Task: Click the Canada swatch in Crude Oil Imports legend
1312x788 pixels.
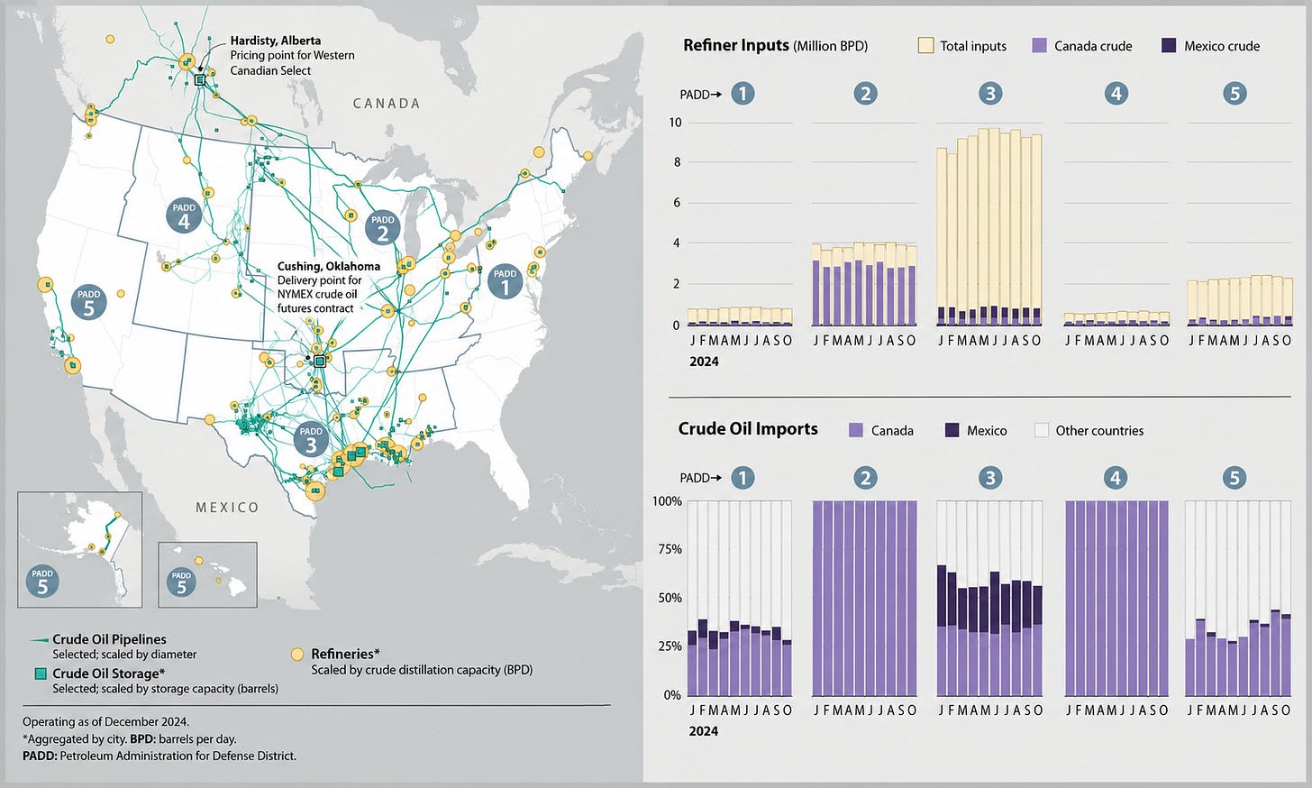Action: [856, 430]
